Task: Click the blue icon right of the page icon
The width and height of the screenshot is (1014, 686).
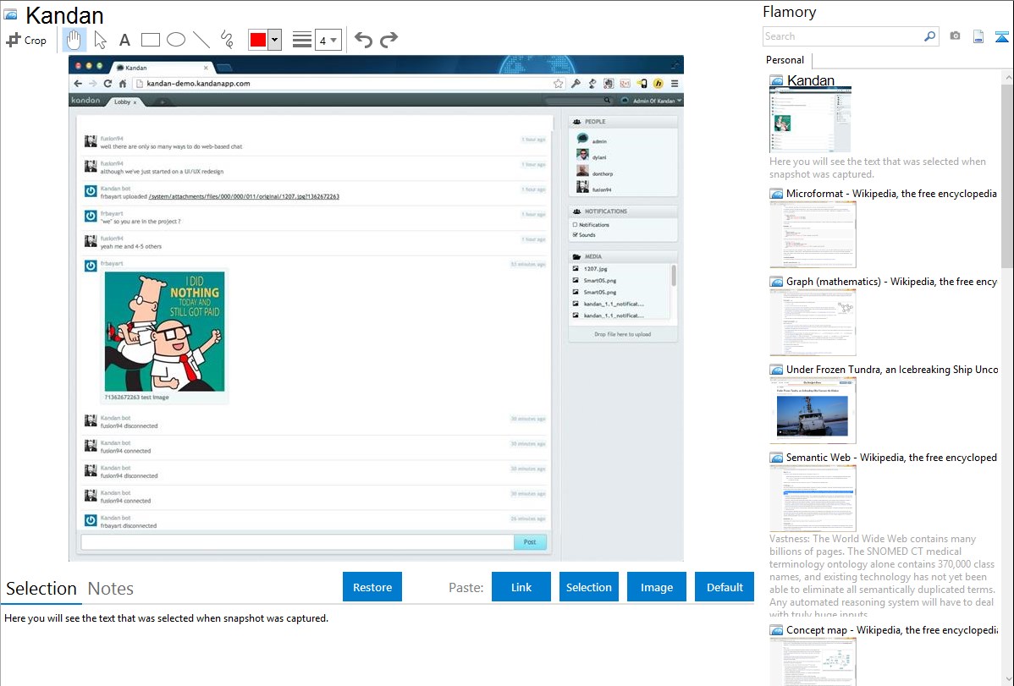Action: click(x=1001, y=36)
